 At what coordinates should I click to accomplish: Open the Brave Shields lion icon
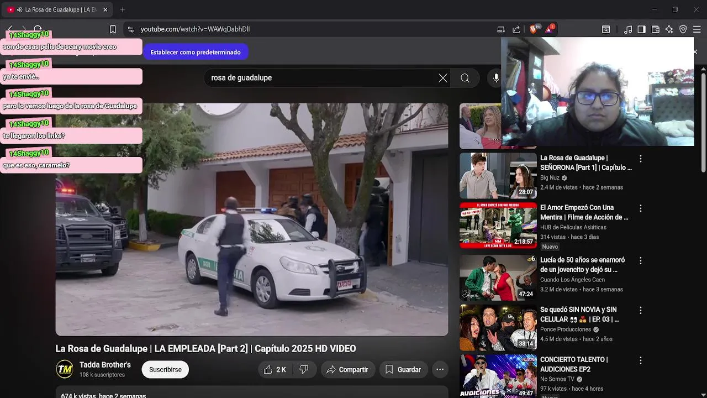click(534, 29)
